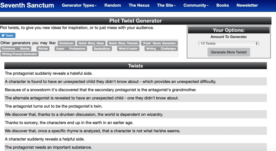Open the Writing Challenges generator
276x151 pixels.
[x=161, y=49]
